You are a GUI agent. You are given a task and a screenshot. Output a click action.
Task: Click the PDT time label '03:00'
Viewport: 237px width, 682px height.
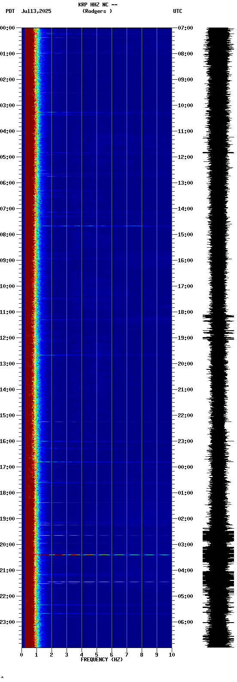point(8,105)
